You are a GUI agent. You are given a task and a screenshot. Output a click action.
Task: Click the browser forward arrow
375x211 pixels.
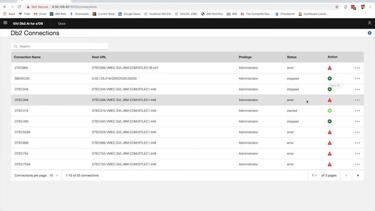[12, 6]
